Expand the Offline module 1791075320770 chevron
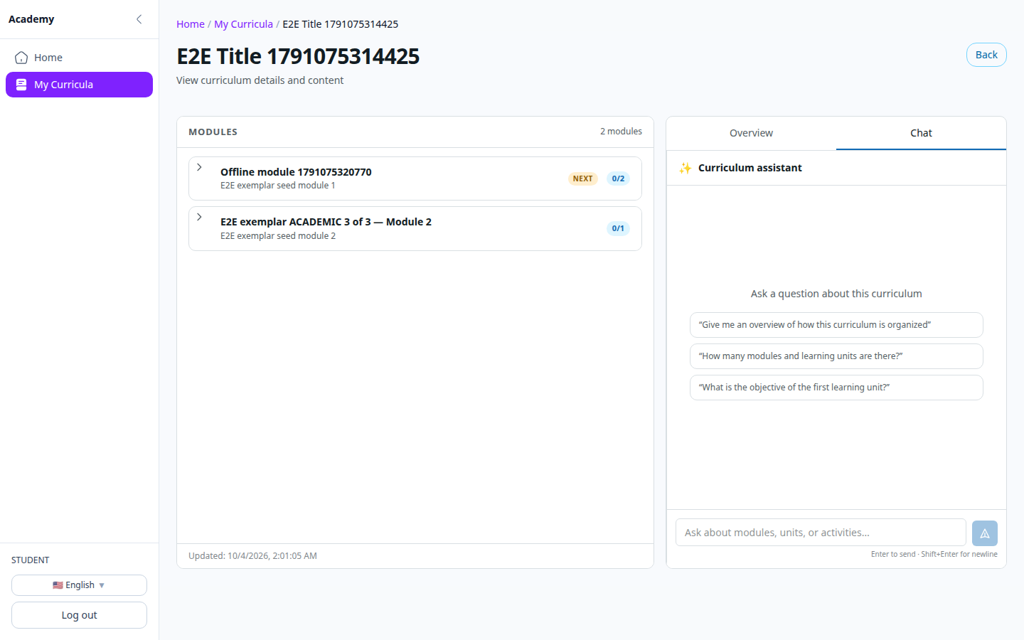Viewport: 1024px width, 640px height. coord(200,167)
